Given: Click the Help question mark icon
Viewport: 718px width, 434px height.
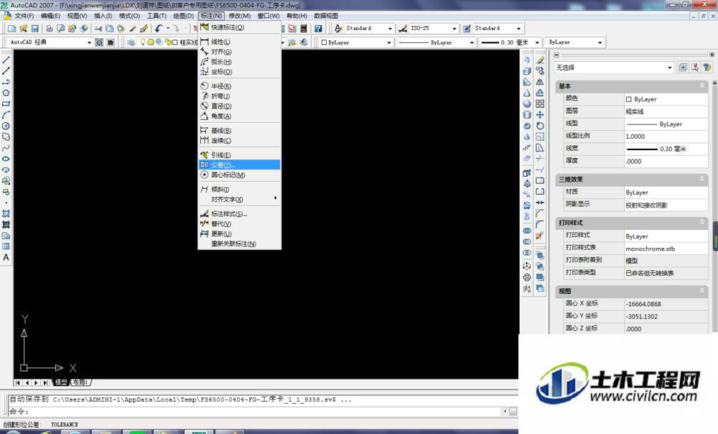Looking at the screenshot, I should [x=318, y=29].
